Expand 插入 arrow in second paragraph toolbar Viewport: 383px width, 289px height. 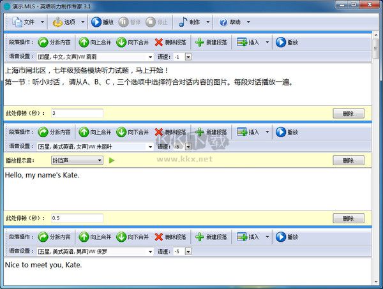click(267, 132)
